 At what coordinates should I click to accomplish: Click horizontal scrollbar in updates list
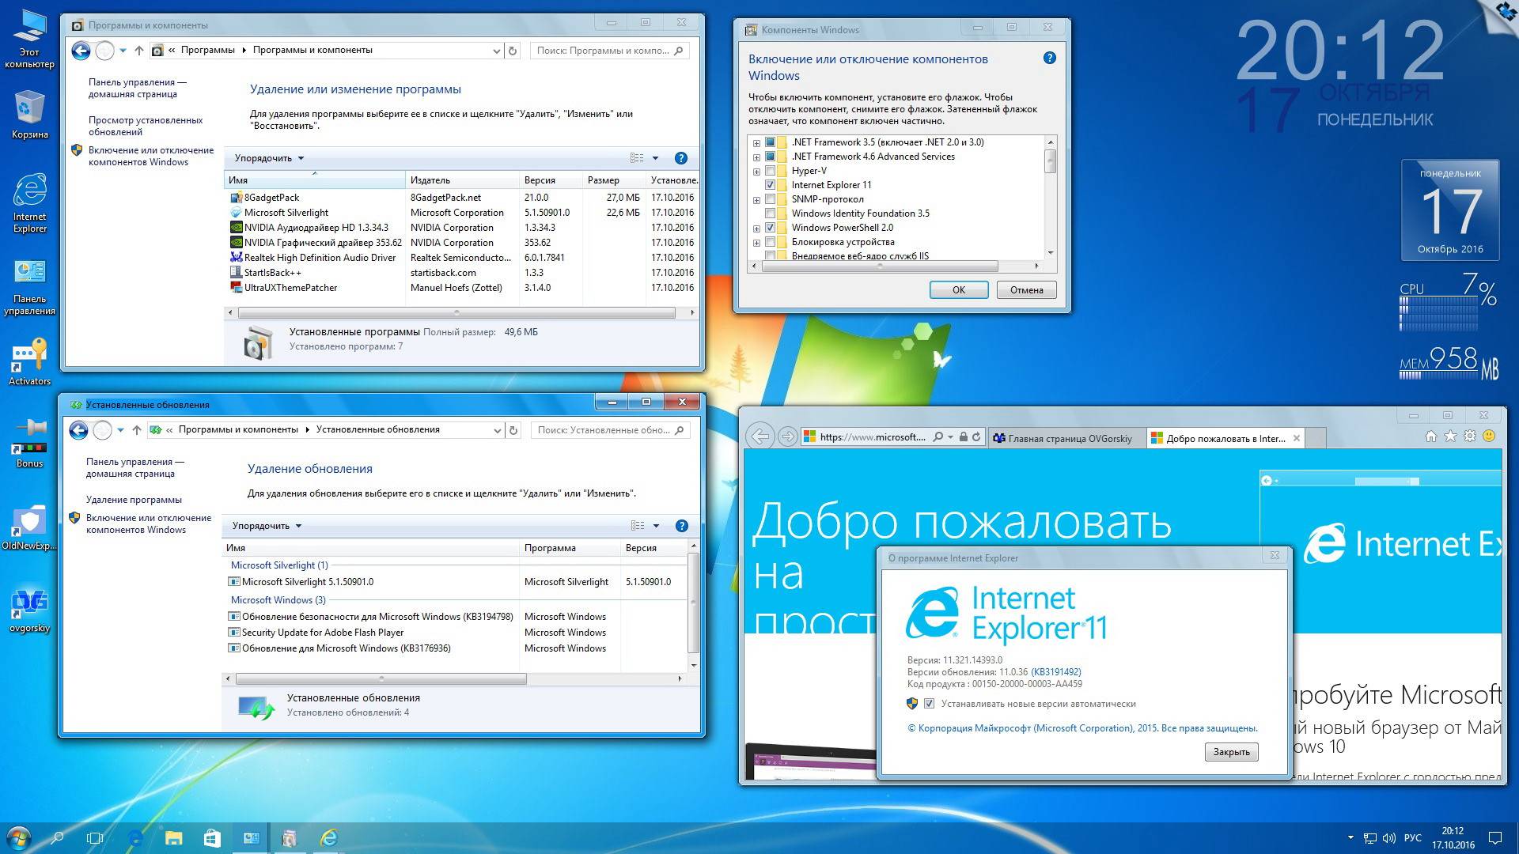coord(381,679)
